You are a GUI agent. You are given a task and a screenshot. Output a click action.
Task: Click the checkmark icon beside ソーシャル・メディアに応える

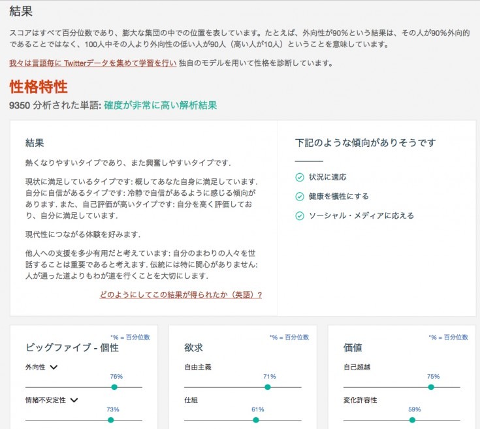click(x=300, y=215)
